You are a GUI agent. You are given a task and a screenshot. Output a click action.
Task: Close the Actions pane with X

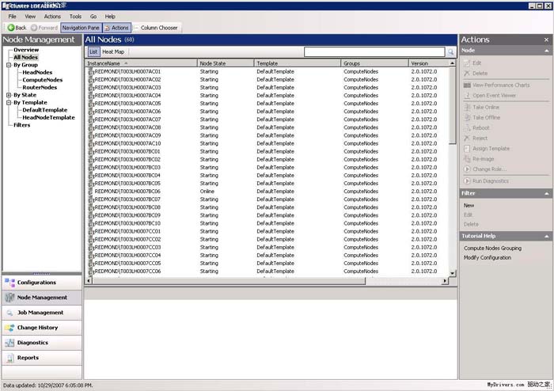(x=548, y=40)
